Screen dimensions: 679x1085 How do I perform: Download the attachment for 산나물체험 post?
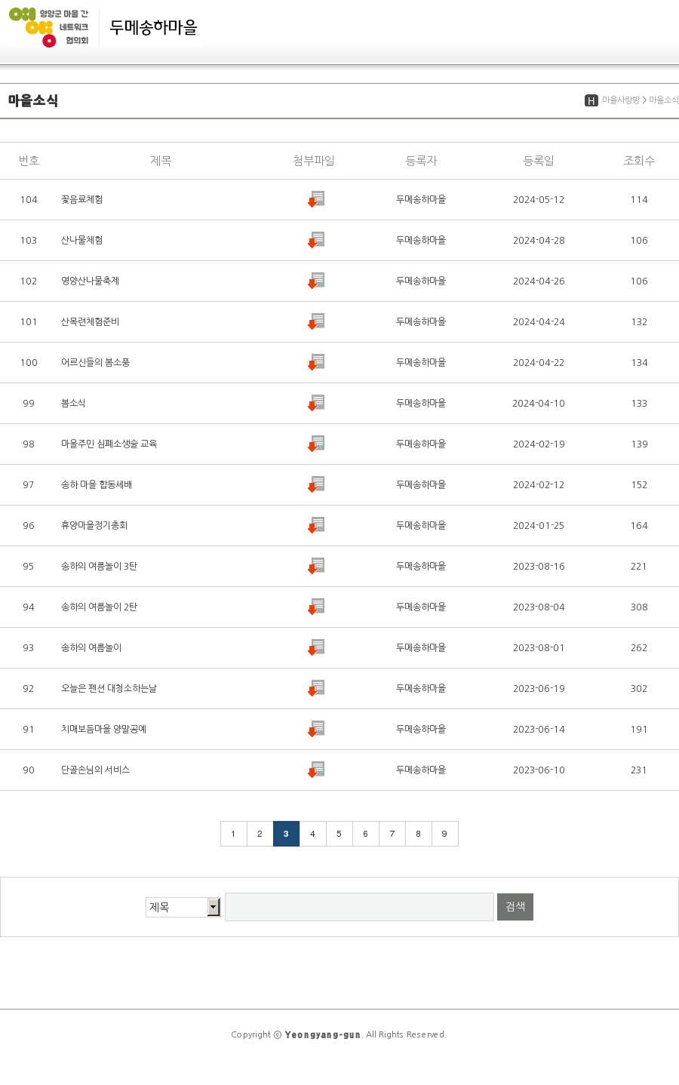(x=316, y=240)
